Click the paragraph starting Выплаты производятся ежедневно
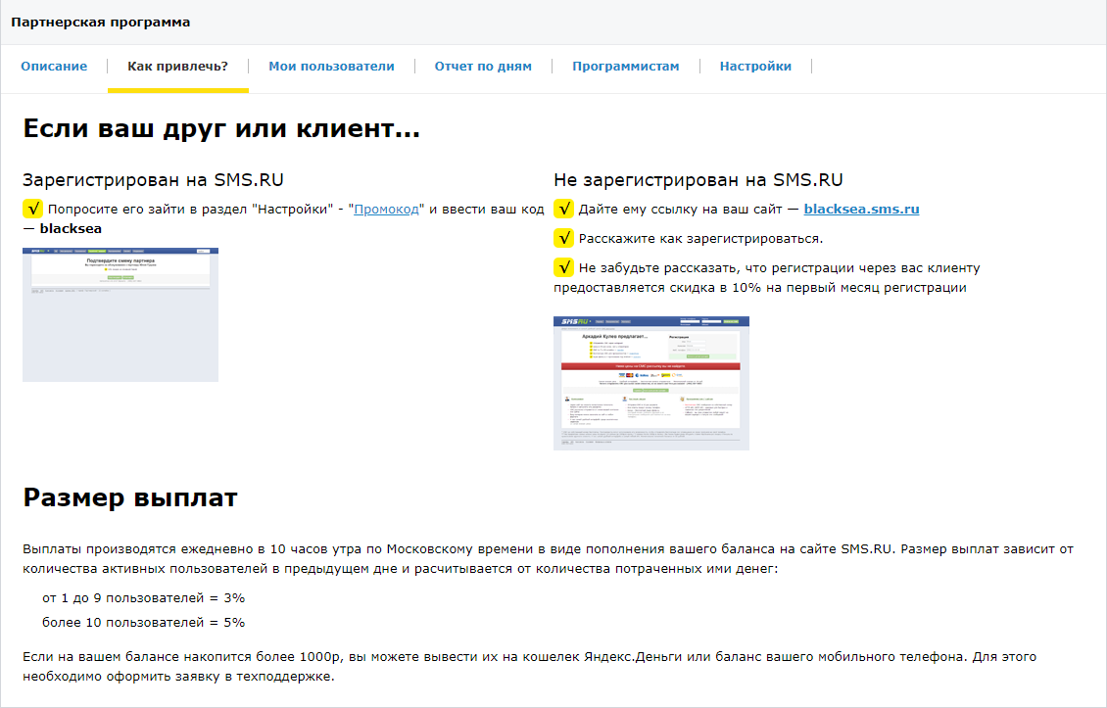Image resolution: width=1107 pixels, height=708 pixels. [x=548, y=558]
